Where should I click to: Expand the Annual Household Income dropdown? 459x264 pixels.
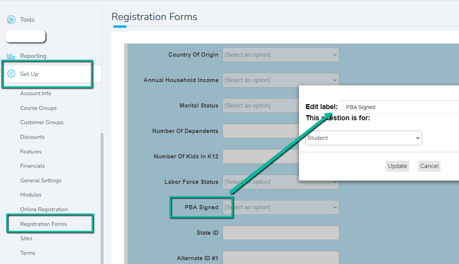[x=281, y=80]
